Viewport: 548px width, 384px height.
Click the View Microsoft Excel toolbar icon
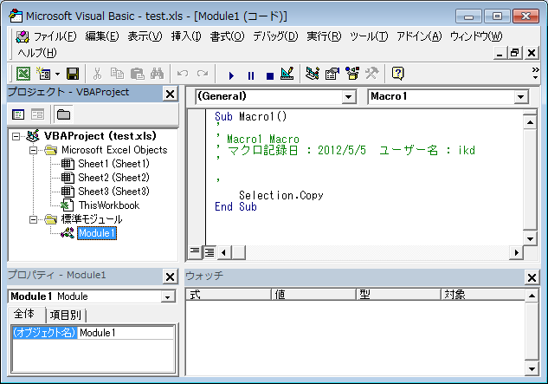pyautogui.click(x=23, y=74)
